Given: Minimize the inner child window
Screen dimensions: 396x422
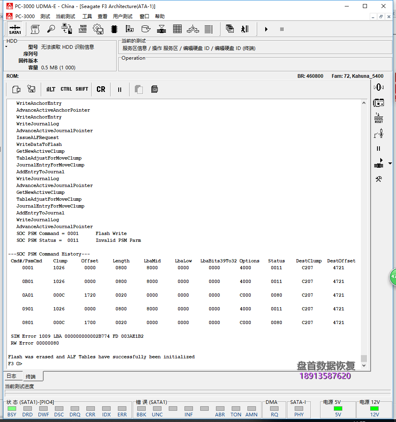Looking at the screenshot, I should [x=373, y=17].
